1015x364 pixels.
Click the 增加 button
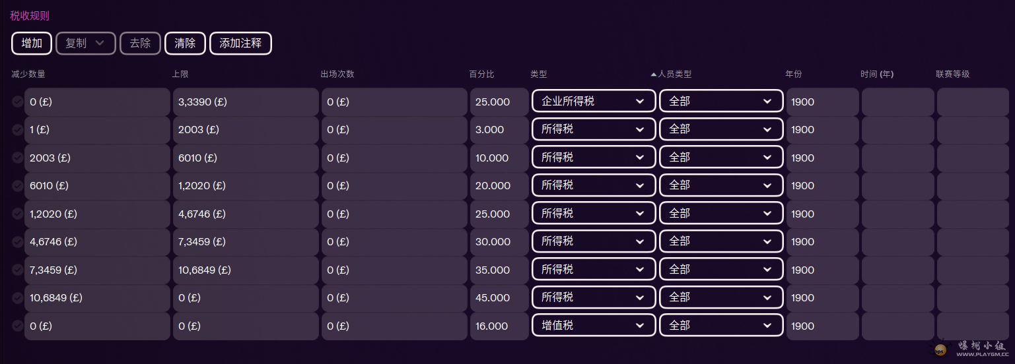(32, 44)
